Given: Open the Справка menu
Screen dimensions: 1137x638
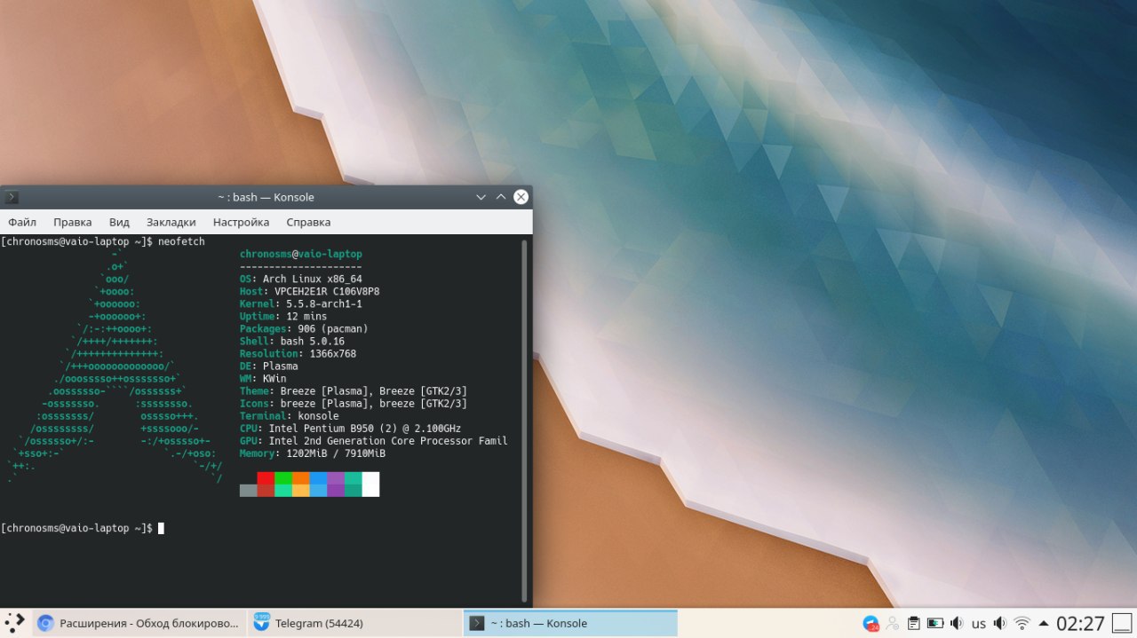Looking at the screenshot, I should [x=308, y=222].
